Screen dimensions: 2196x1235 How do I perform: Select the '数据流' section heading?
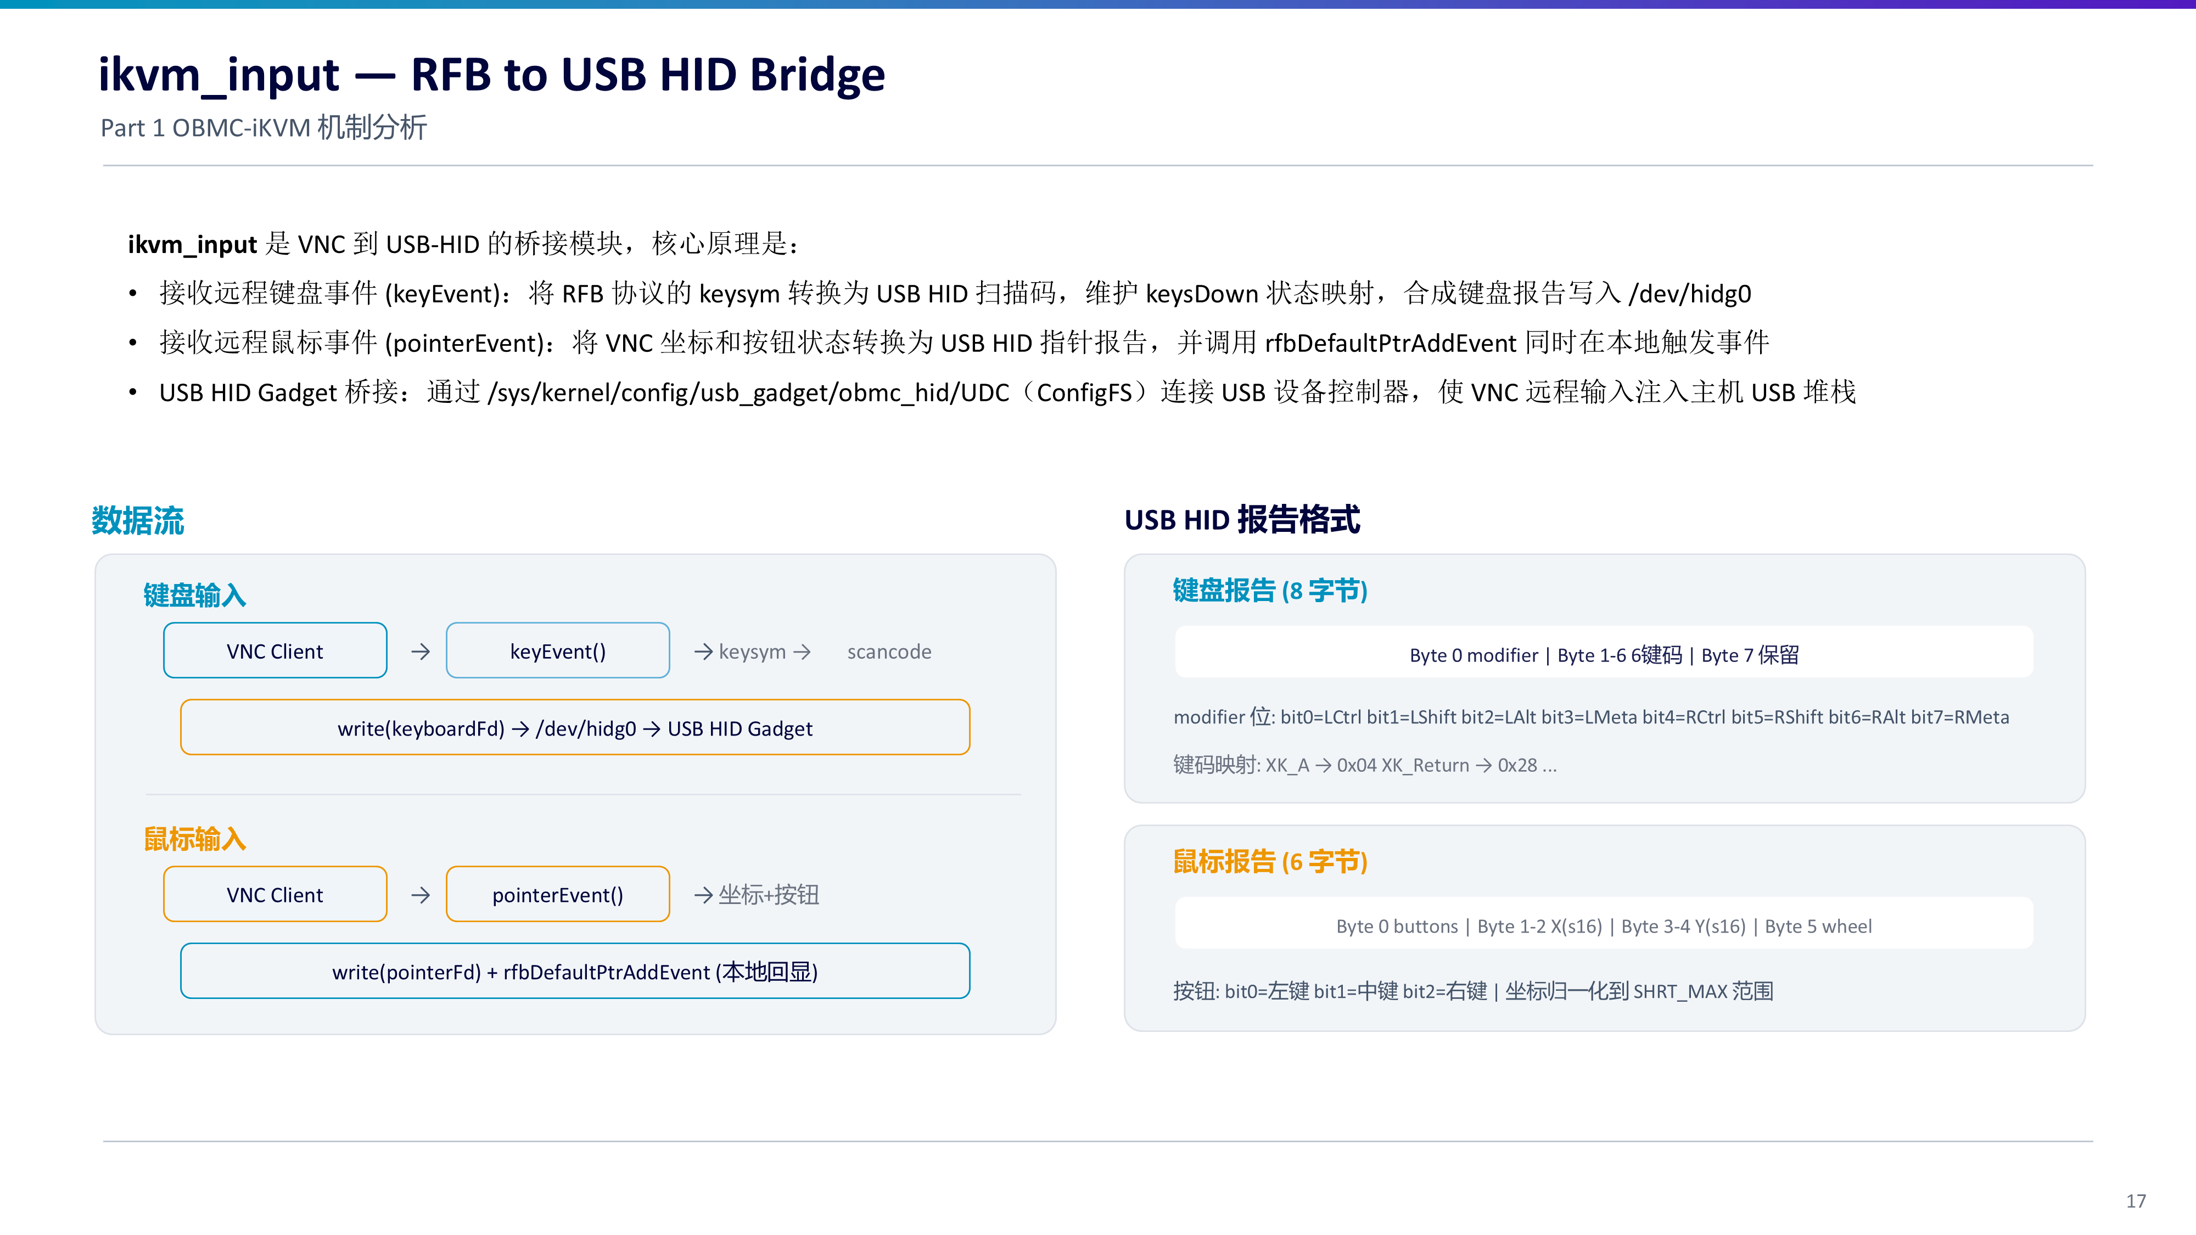coord(137,520)
